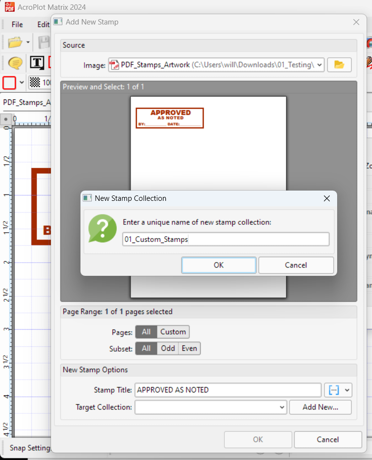The width and height of the screenshot is (372, 460).
Task: Click the Stamp Title input field
Action: click(228, 390)
